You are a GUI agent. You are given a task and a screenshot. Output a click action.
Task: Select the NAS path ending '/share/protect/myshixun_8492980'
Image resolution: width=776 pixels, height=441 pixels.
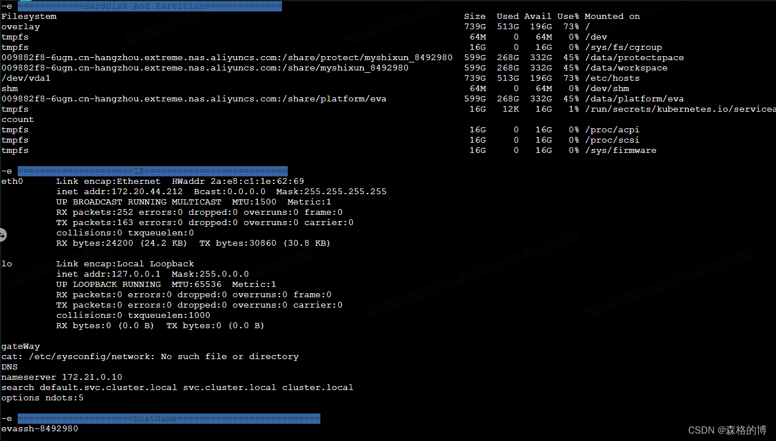227,58
